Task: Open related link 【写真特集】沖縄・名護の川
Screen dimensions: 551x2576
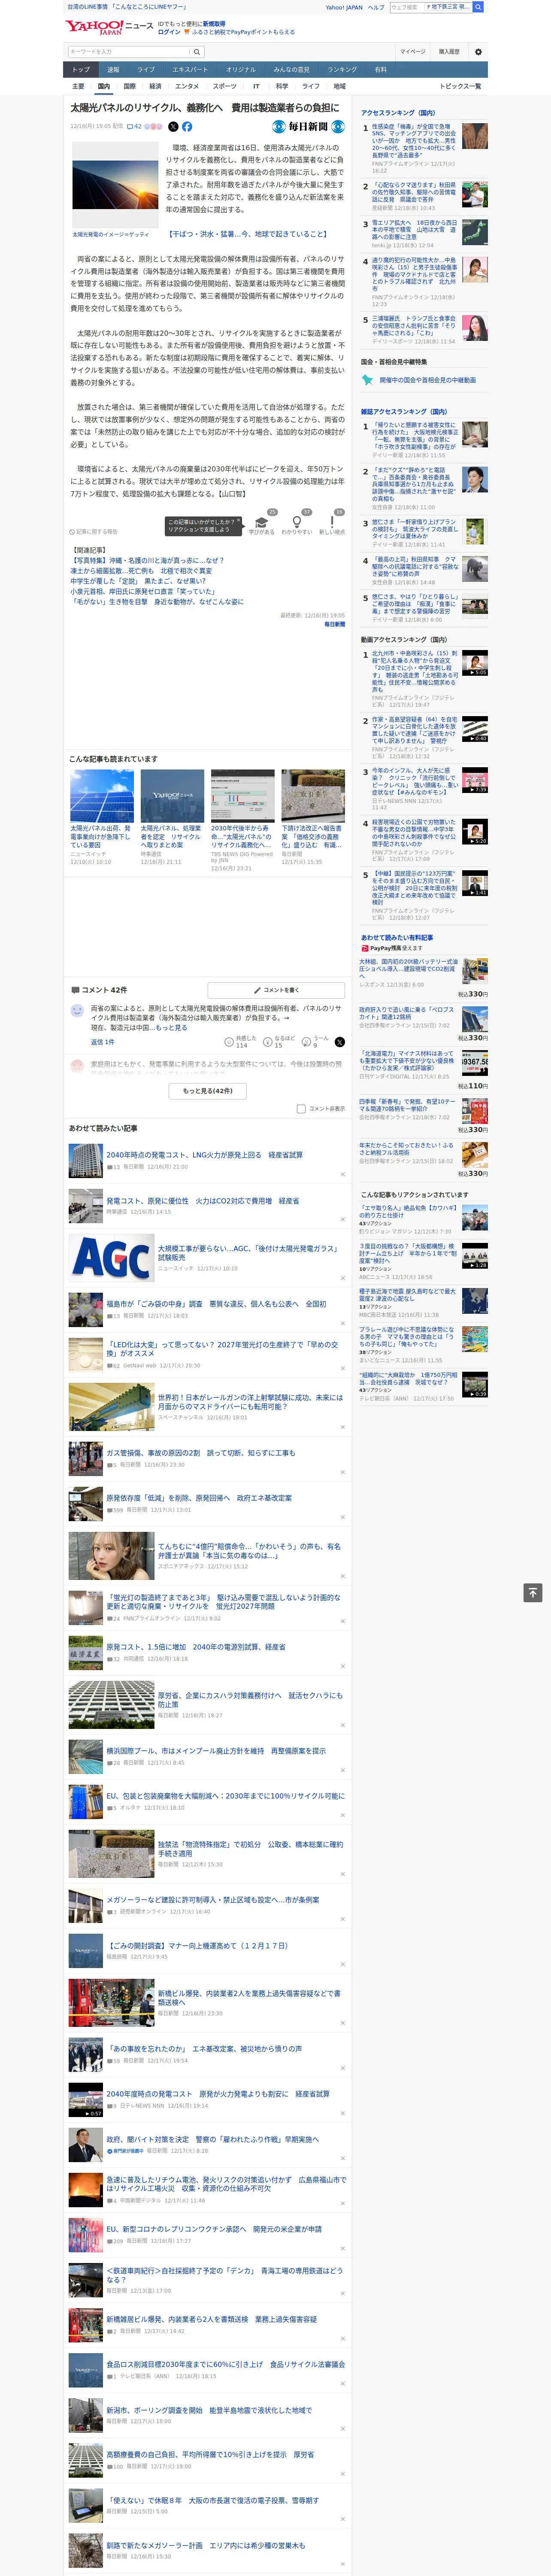Action: (147, 561)
